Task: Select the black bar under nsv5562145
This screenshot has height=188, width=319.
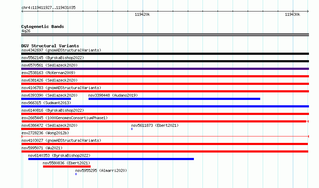Action: (165, 61)
